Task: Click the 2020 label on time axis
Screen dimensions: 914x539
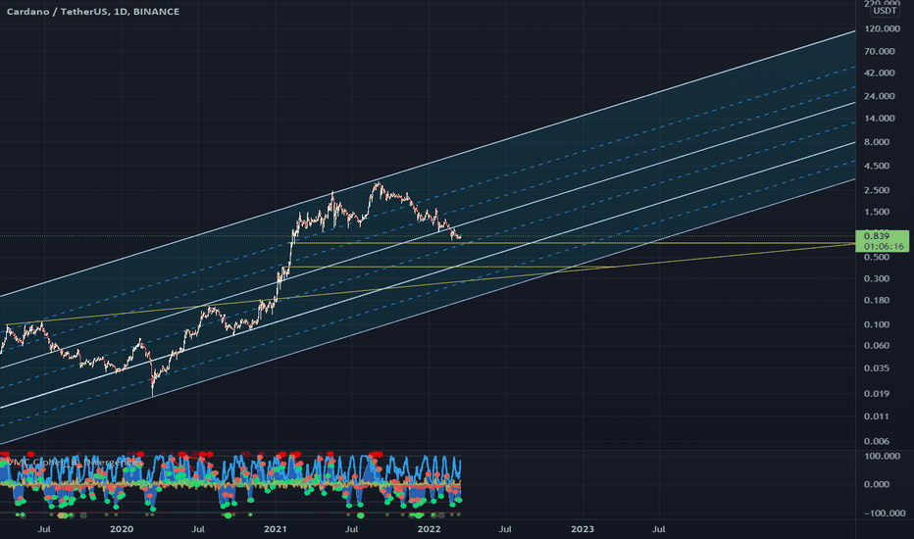Action: (x=122, y=529)
